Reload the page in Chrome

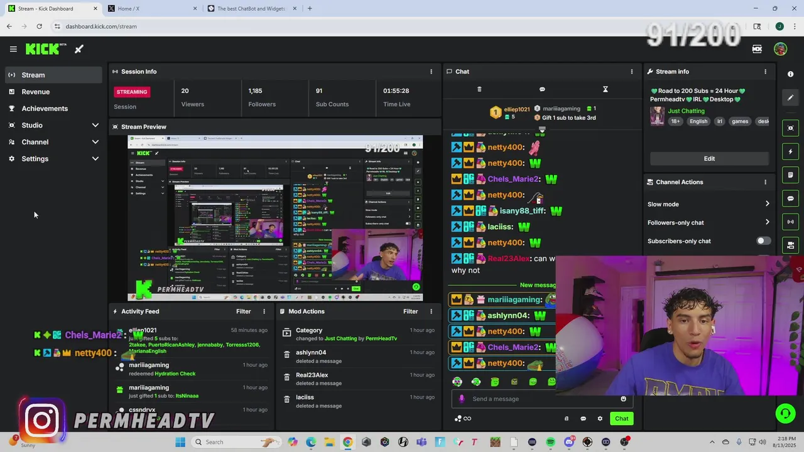(x=39, y=26)
